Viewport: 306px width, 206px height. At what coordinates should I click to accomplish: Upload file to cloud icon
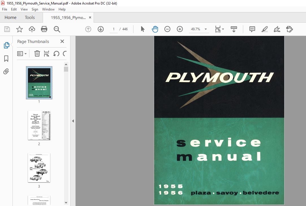coord(32,29)
